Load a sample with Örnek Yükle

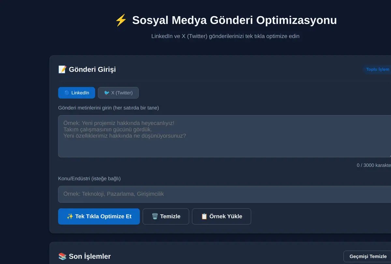coord(222,216)
